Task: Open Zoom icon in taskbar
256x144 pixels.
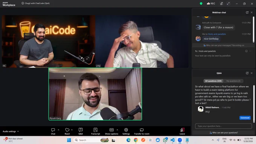Action: coord(180,140)
